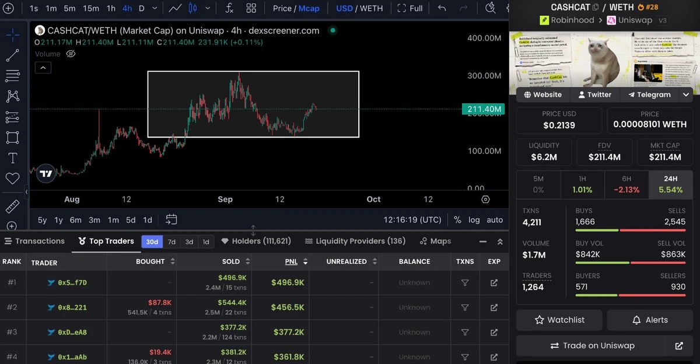700x364 pixels.
Task: Open the Maps tab
Action: (435, 241)
